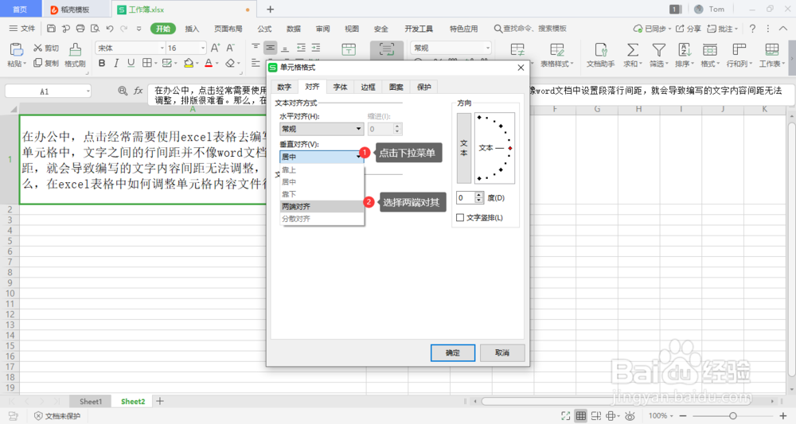Switch to the 数字 tab in dialog

point(284,88)
